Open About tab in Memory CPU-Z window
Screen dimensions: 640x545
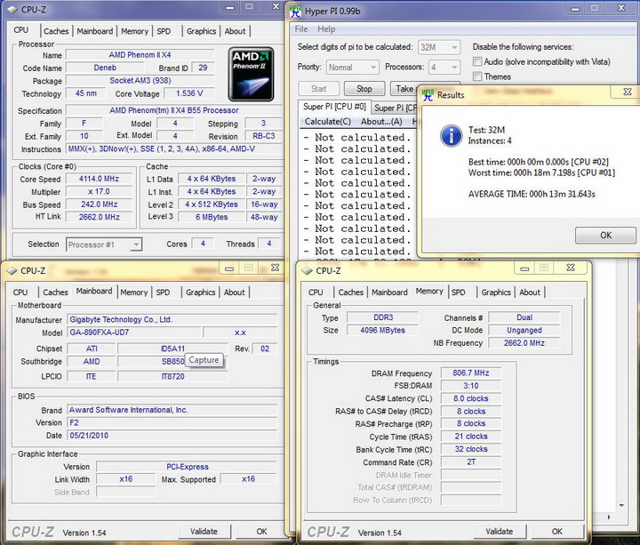pos(530,293)
